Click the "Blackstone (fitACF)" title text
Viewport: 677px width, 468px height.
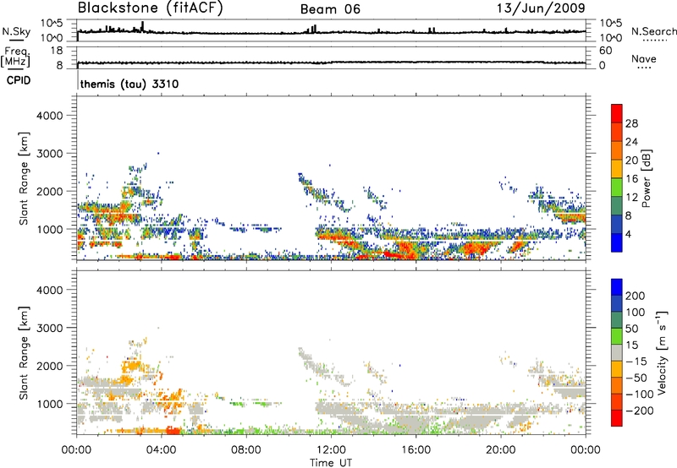(151, 8)
